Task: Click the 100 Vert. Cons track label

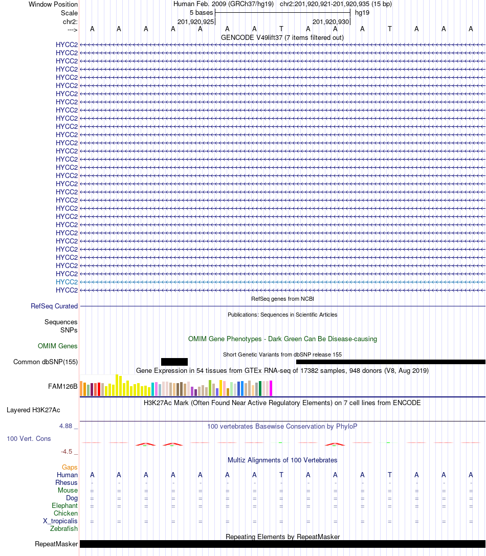Action: pyautogui.click(x=29, y=439)
